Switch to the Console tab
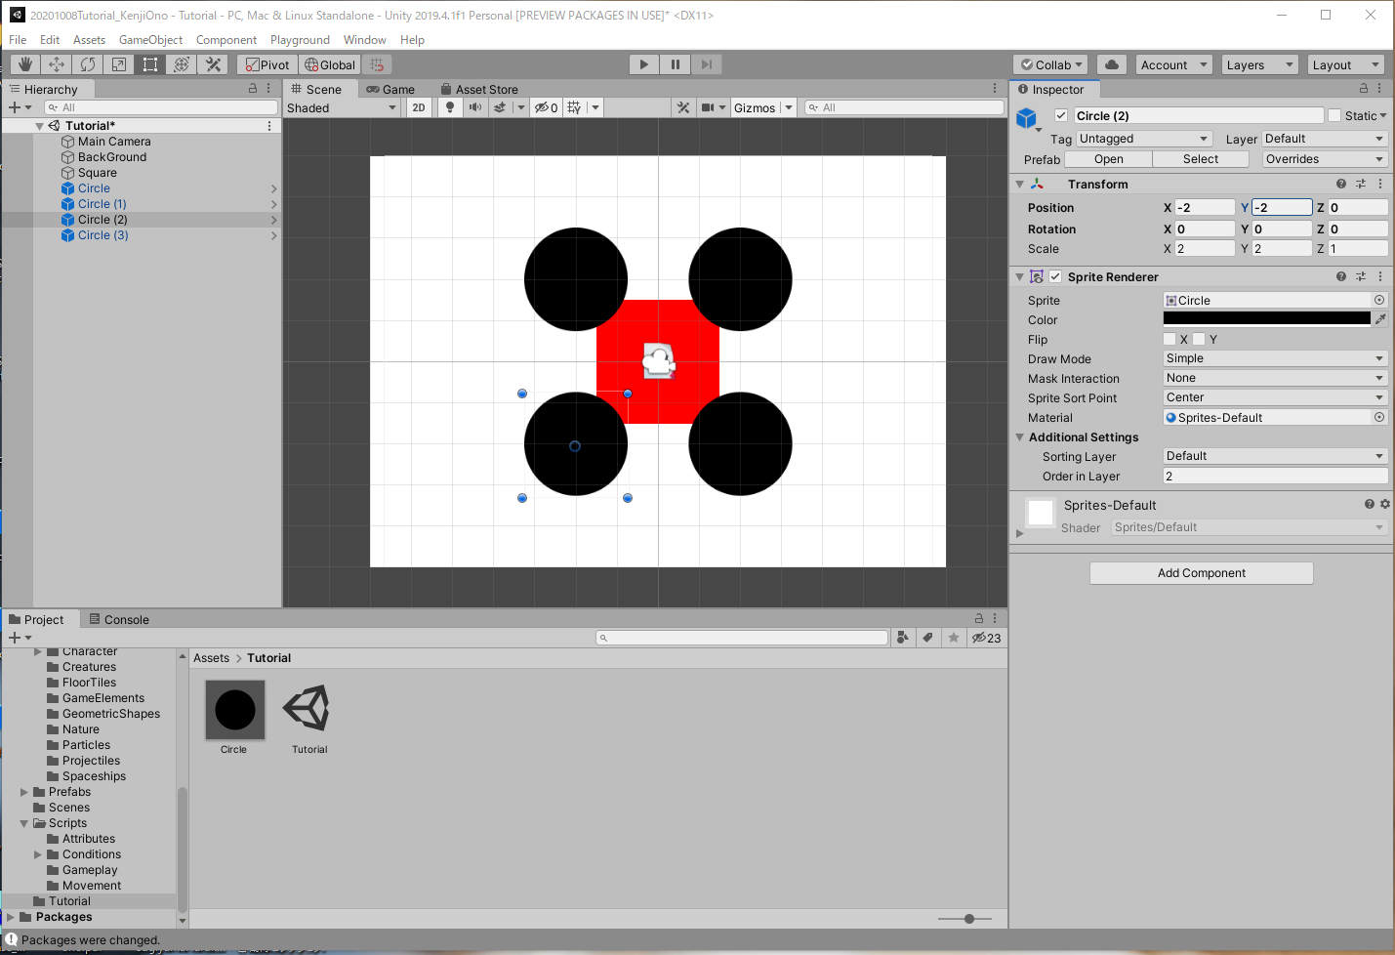This screenshot has height=955, width=1395. point(119,619)
